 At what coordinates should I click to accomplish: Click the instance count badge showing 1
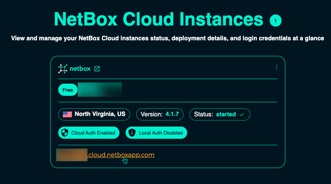click(x=275, y=20)
